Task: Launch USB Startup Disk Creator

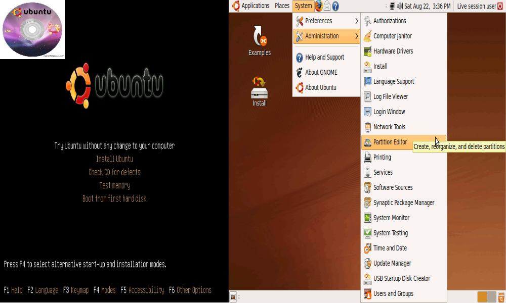Action: tap(404, 278)
